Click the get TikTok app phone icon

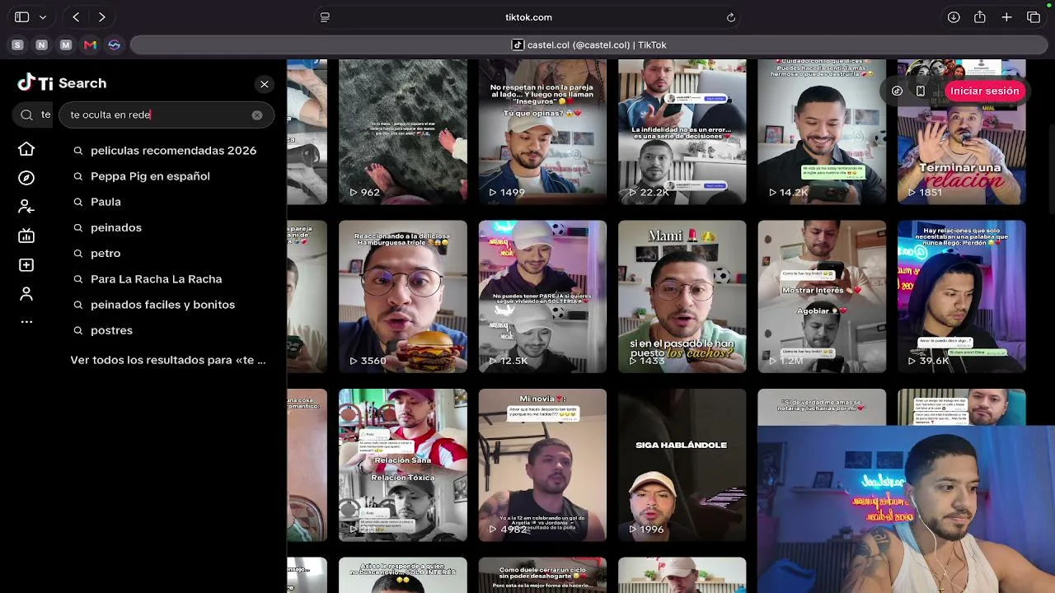pyautogui.click(x=921, y=91)
